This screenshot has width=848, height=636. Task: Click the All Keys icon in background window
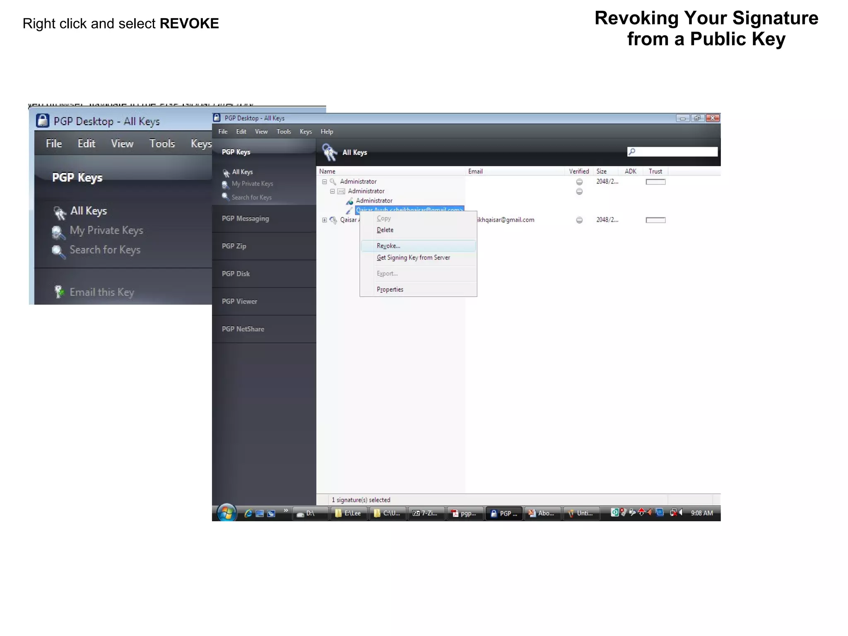pos(60,212)
